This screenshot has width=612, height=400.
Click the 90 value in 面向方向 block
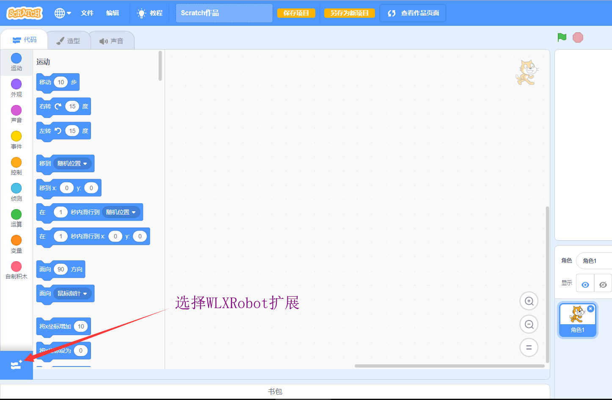click(61, 269)
